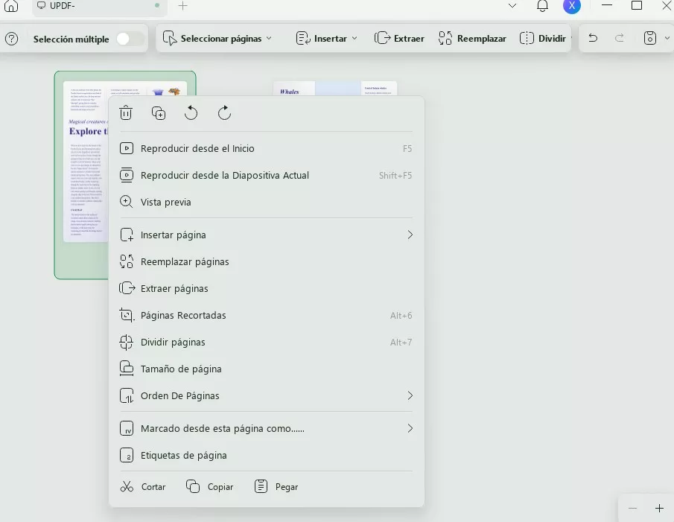
Task: Open the notifications bell icon
Action: (542, 6)
